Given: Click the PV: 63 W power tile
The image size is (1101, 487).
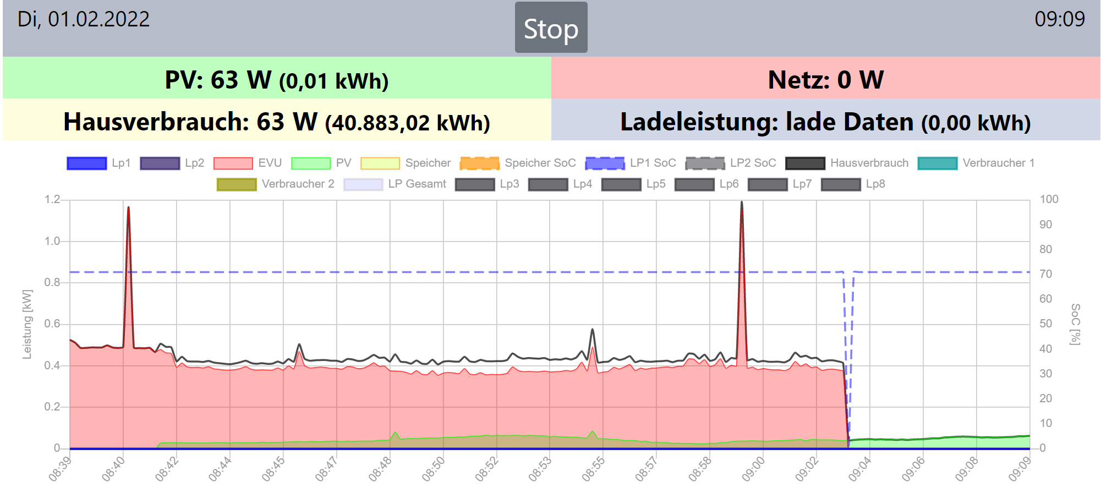Looking at the screenshot, I should click(x=277, y=78).
